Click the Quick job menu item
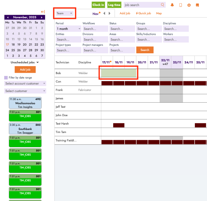Screen dimensions: 207x201 coord(143,13)
